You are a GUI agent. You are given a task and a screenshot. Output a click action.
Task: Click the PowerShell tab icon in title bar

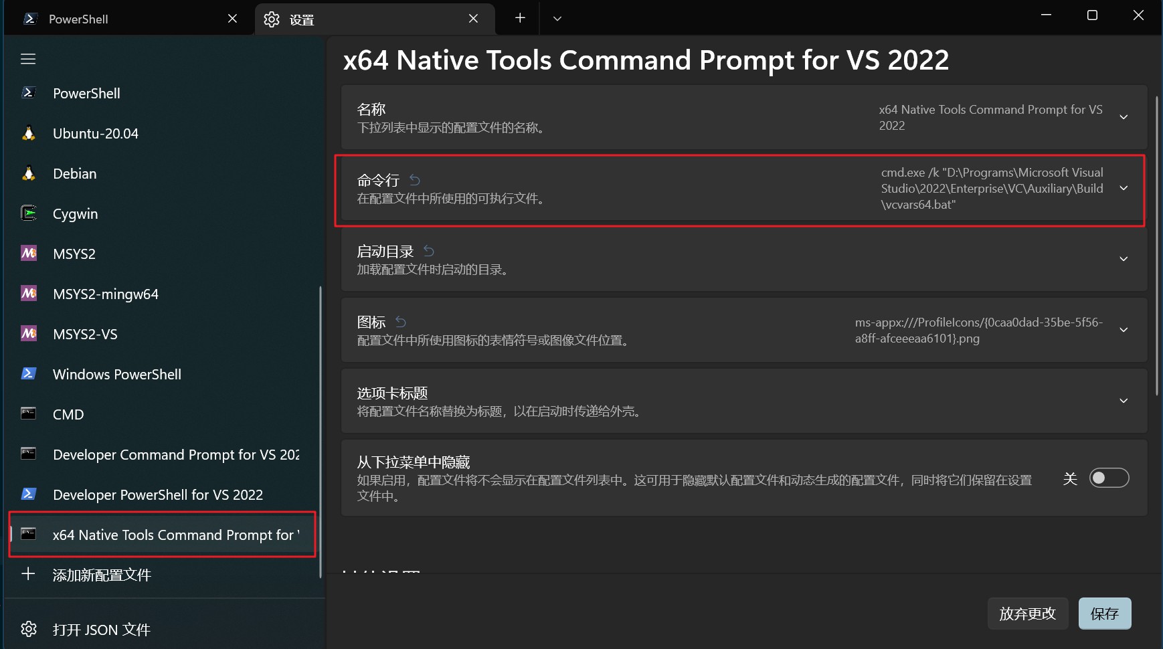point(29,19)
